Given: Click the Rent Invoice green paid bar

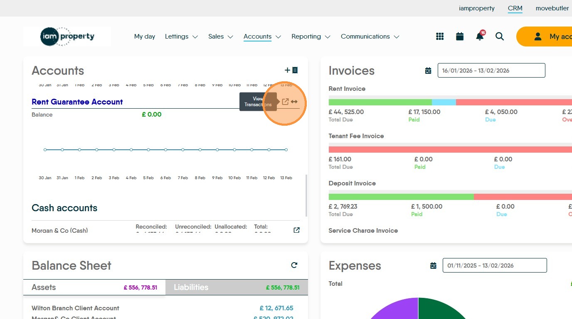Looking at the screenshot, I should tap(380, 102).
